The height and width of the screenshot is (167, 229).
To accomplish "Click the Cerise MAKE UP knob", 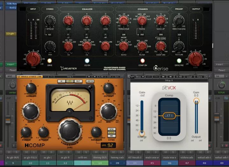I will (161, 21).
